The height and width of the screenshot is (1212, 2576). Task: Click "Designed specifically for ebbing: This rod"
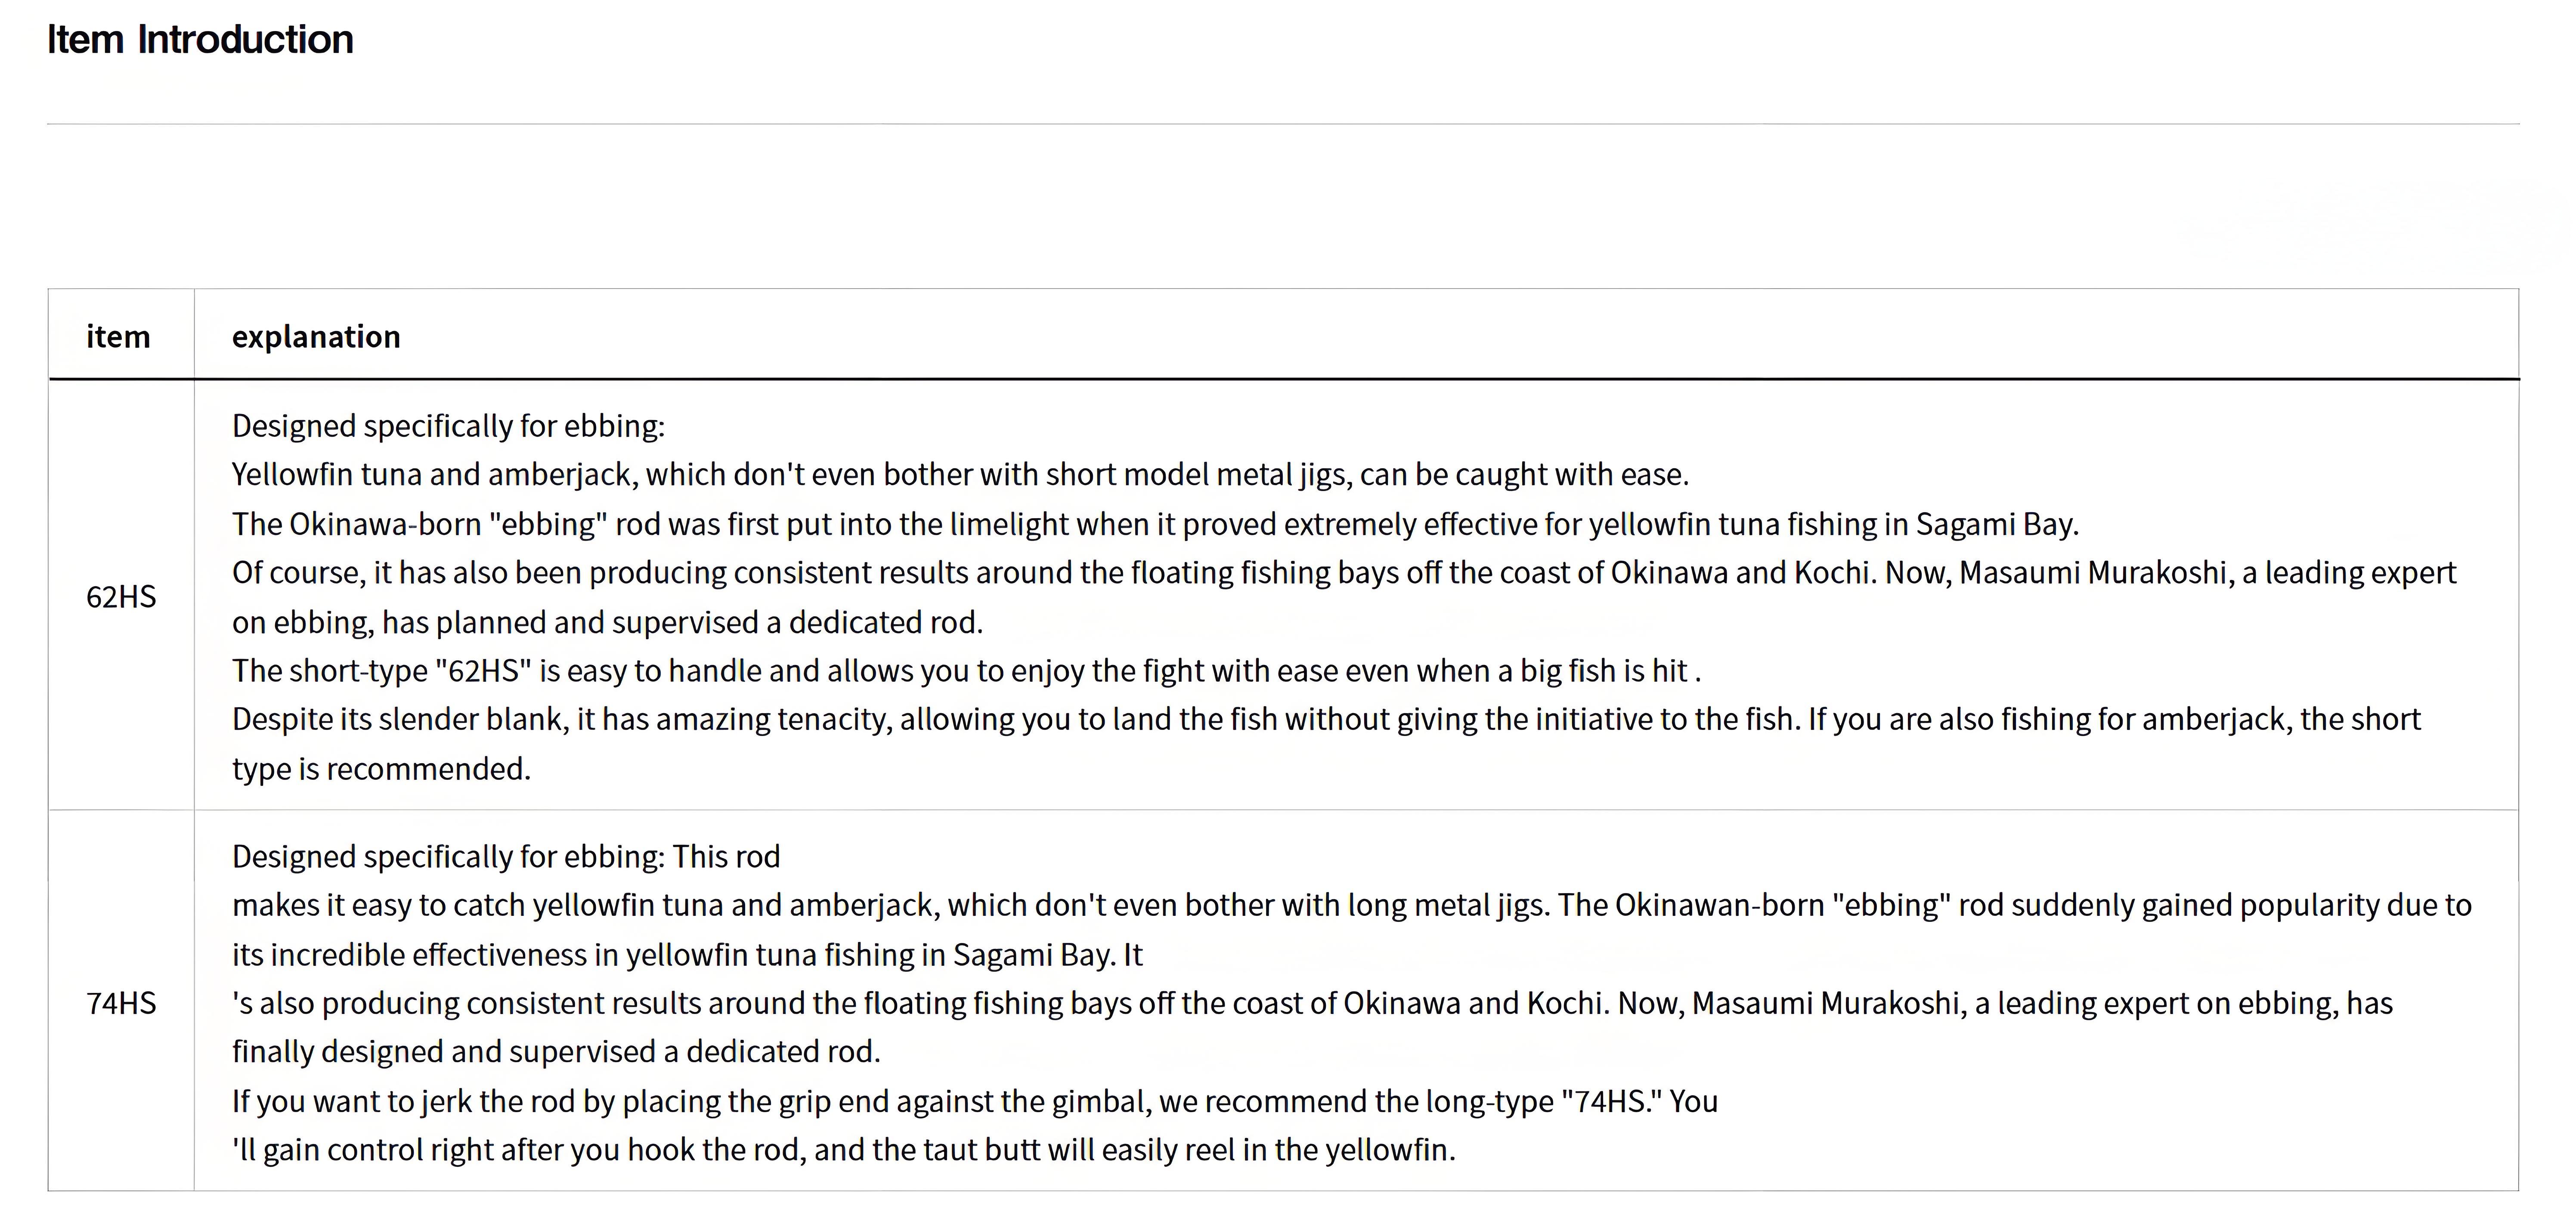(506, 857)
